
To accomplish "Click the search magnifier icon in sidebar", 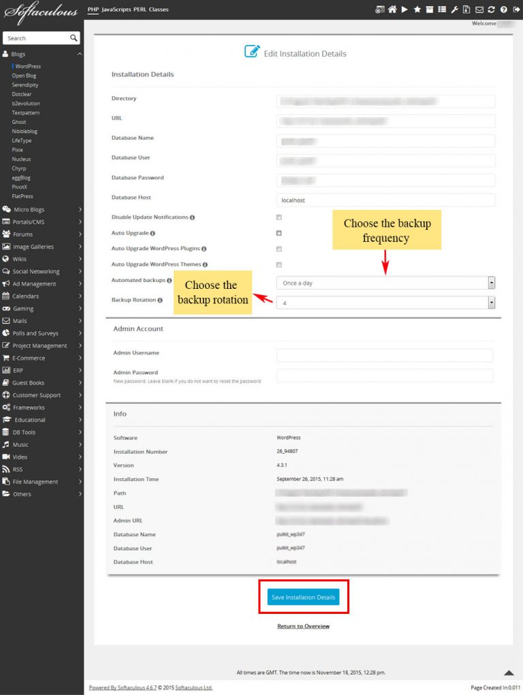I will 74,38.
